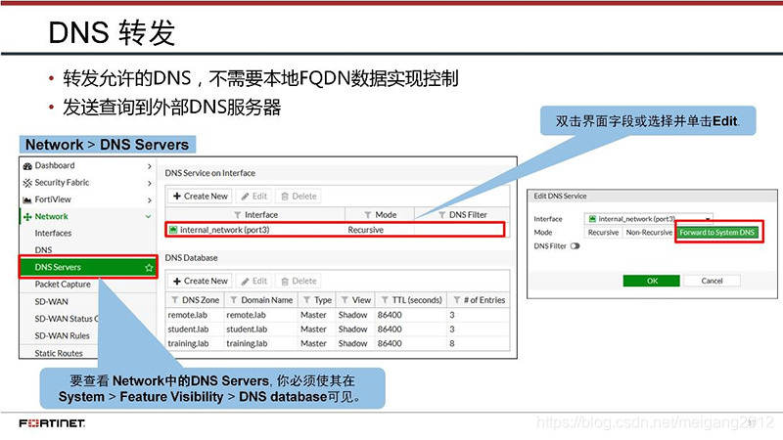Expand the Security Fabric chevron
This screenshot has width=783, height=440.
pyautogui.click(x=150, y=183)
